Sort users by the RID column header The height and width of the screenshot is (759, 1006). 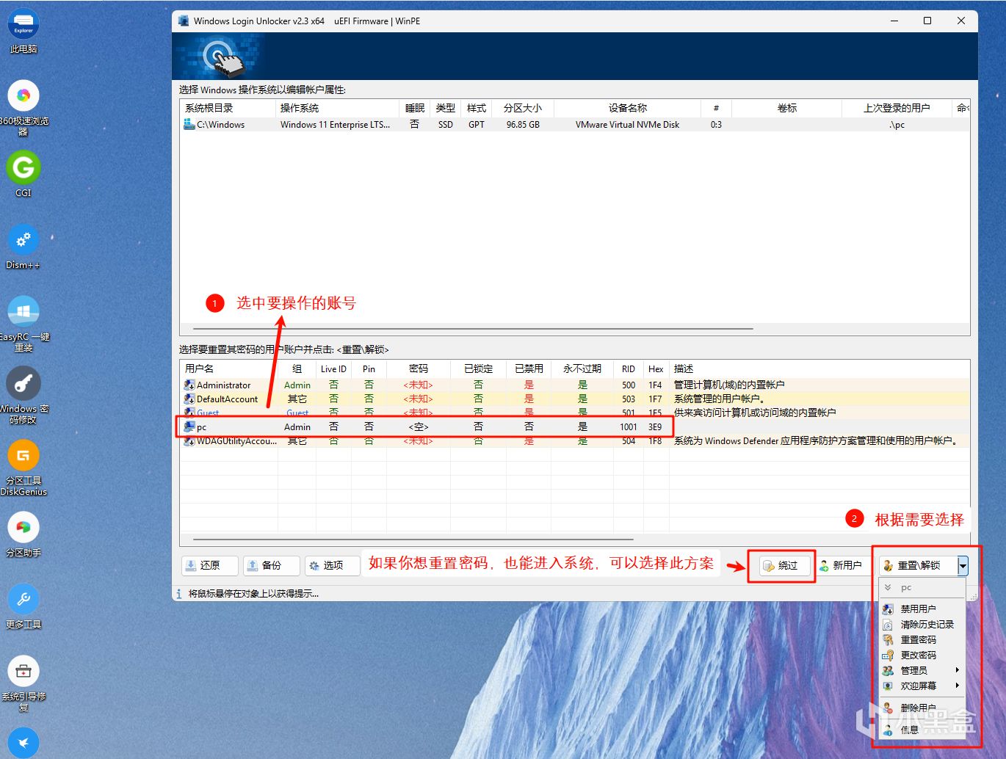(629, 368)
